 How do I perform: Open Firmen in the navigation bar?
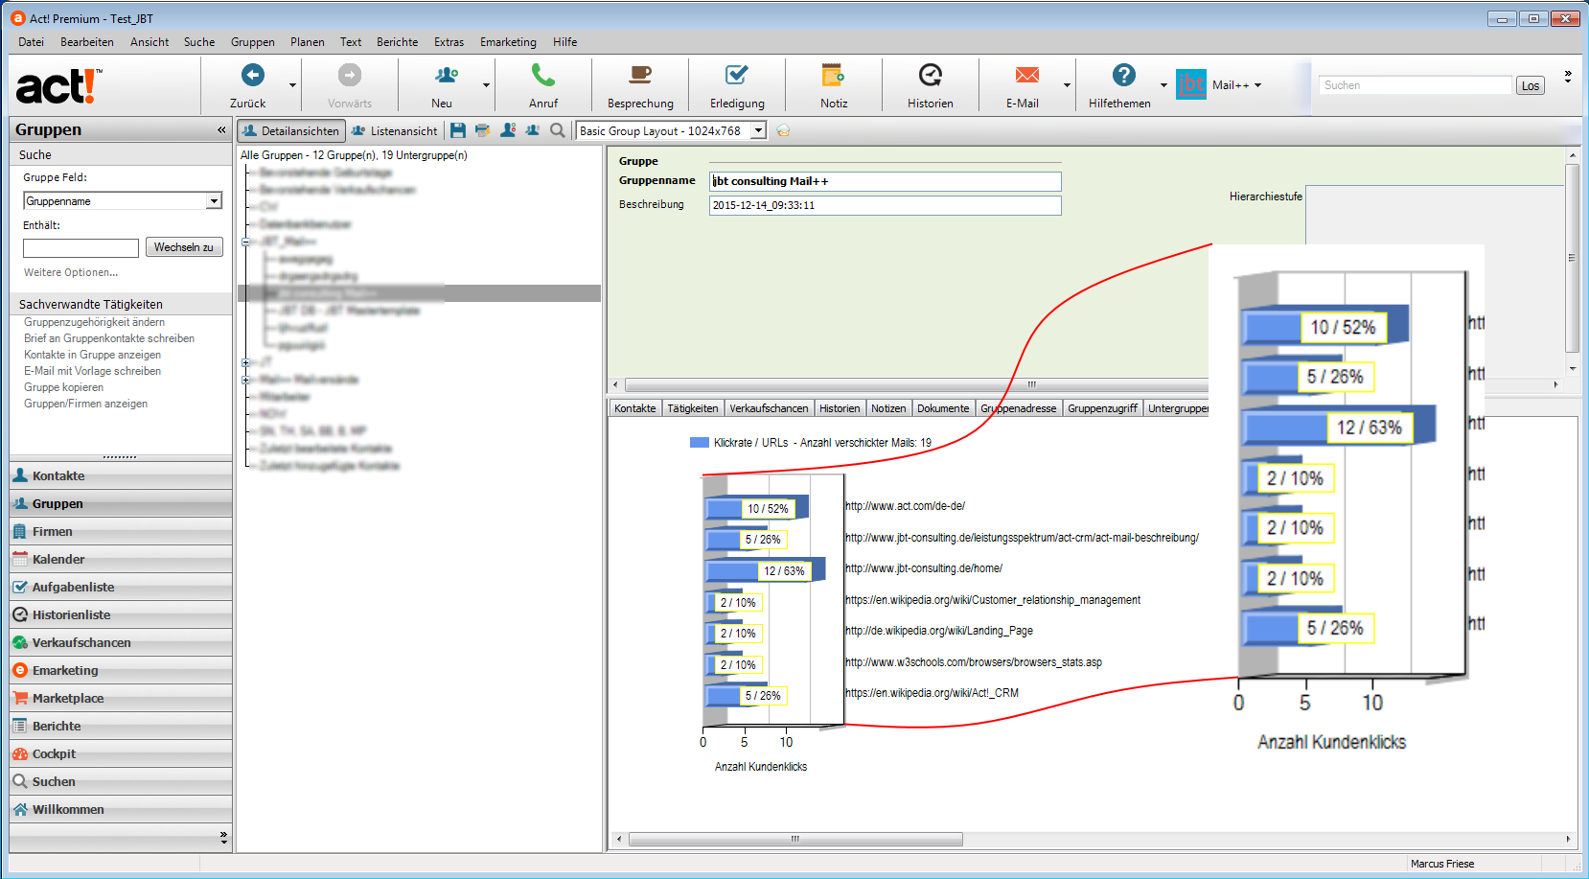click(x=121, y=531)
